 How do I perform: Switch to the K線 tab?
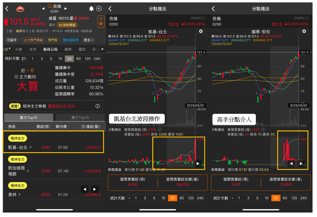coord(19,49)
